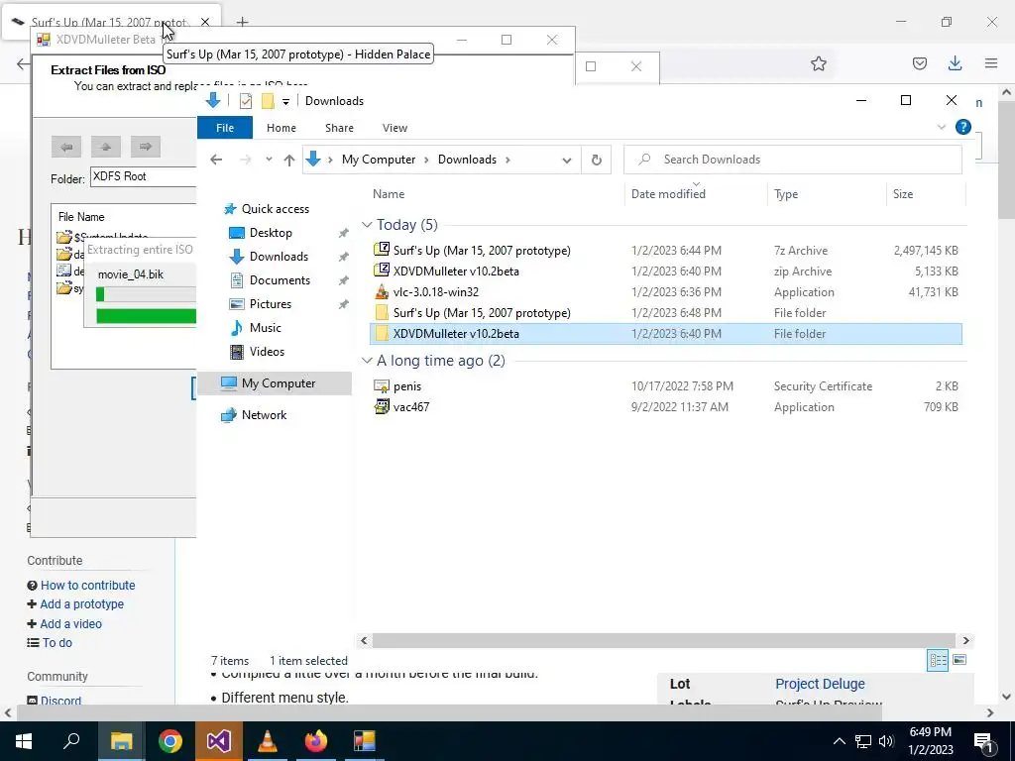Select Surf's Up 7z Archive file

667,251
